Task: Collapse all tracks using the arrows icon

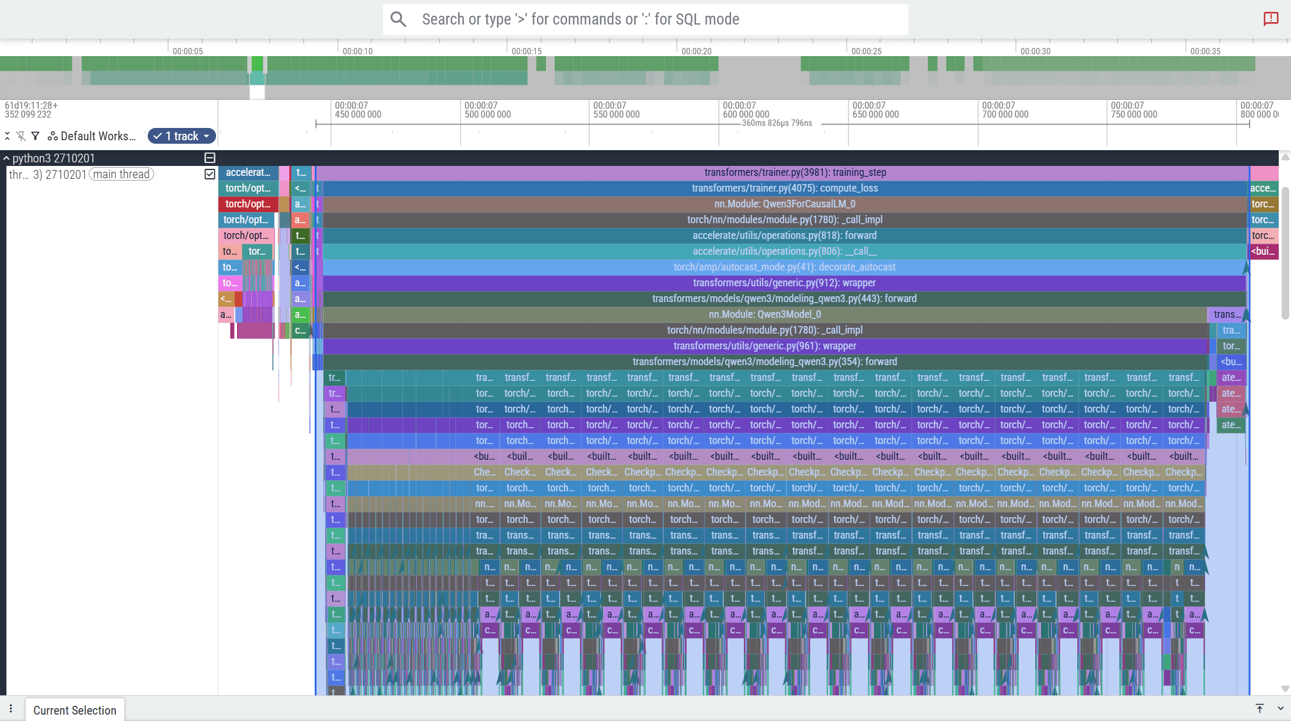Action: click(7, 136)
